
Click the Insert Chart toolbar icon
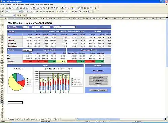click(72, 8)
